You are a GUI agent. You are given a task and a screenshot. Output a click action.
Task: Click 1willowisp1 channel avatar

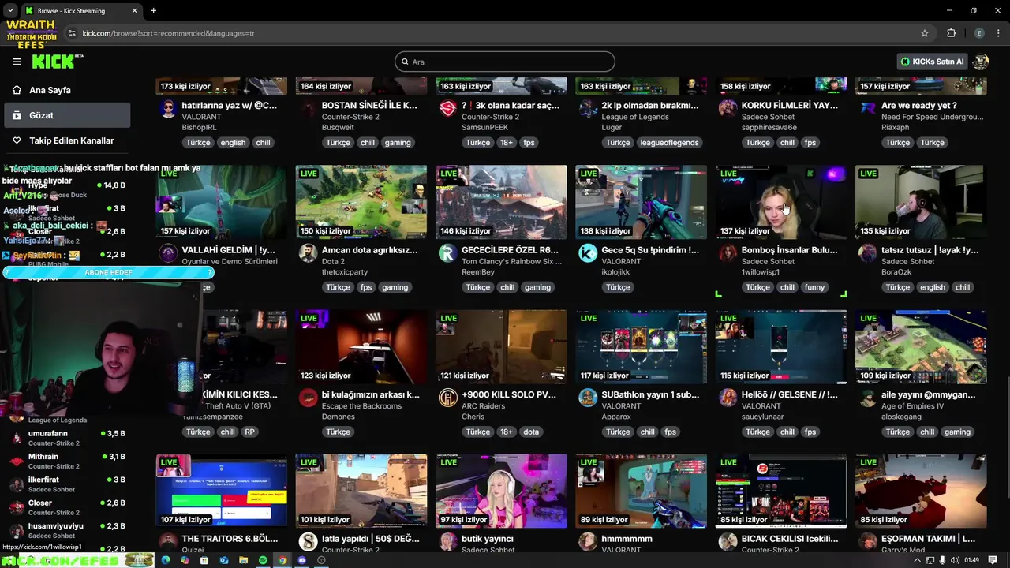(x=728, y=252)
